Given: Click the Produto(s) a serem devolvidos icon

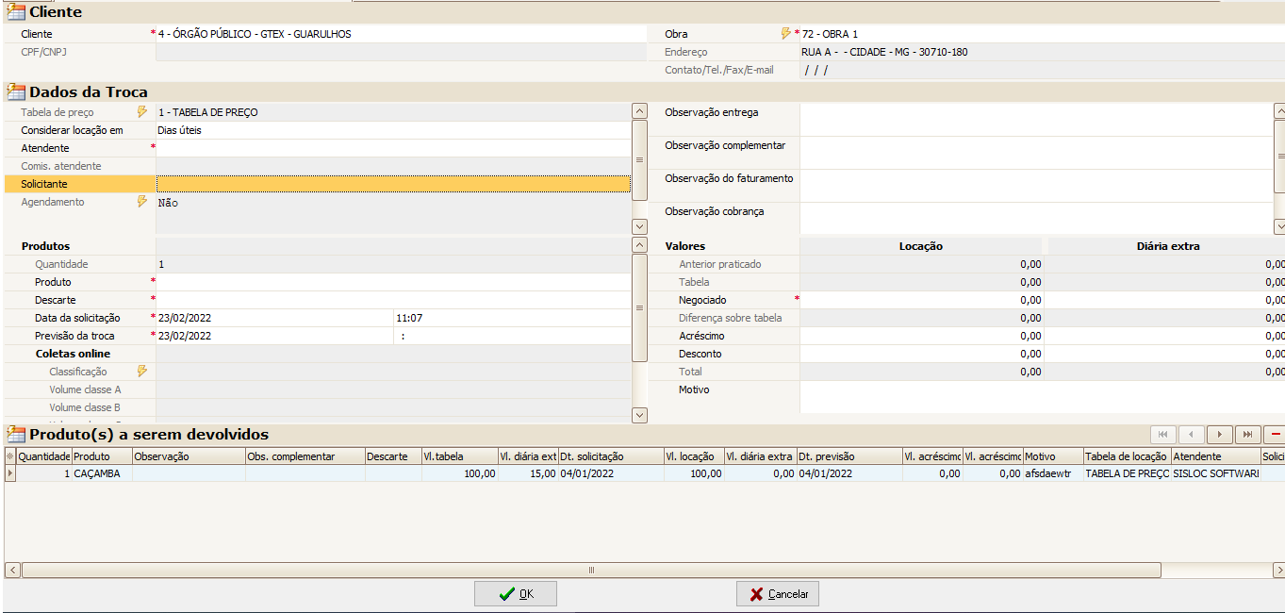Looking at the screenshot, I should tap(16, 434).
